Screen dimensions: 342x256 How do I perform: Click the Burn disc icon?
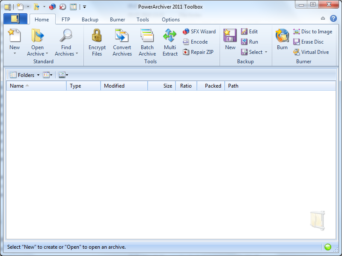click(x=282, y=35)
